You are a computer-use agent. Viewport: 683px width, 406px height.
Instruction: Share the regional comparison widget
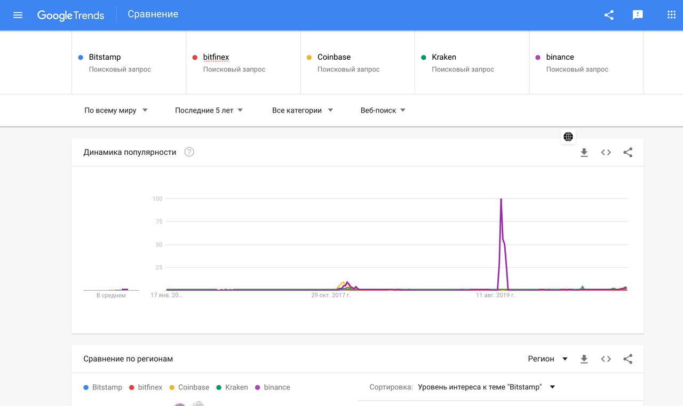tap(628, 359)
